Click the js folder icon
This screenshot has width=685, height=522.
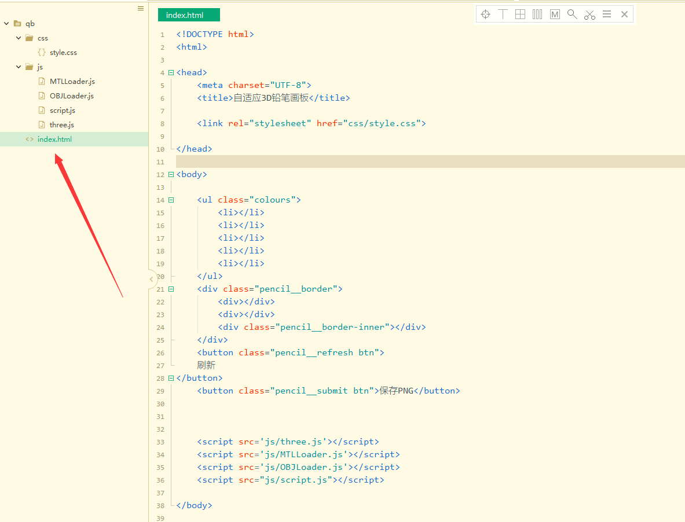[30, 67]
